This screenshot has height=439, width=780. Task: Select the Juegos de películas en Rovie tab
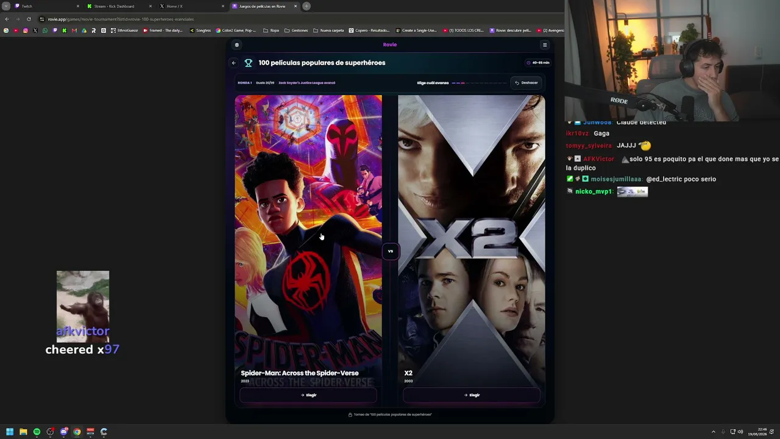click(264, 6)
